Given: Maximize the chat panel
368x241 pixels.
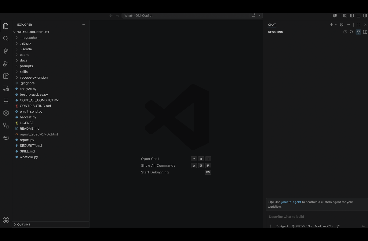Looking at the screenshot, I should coord(359,24).
